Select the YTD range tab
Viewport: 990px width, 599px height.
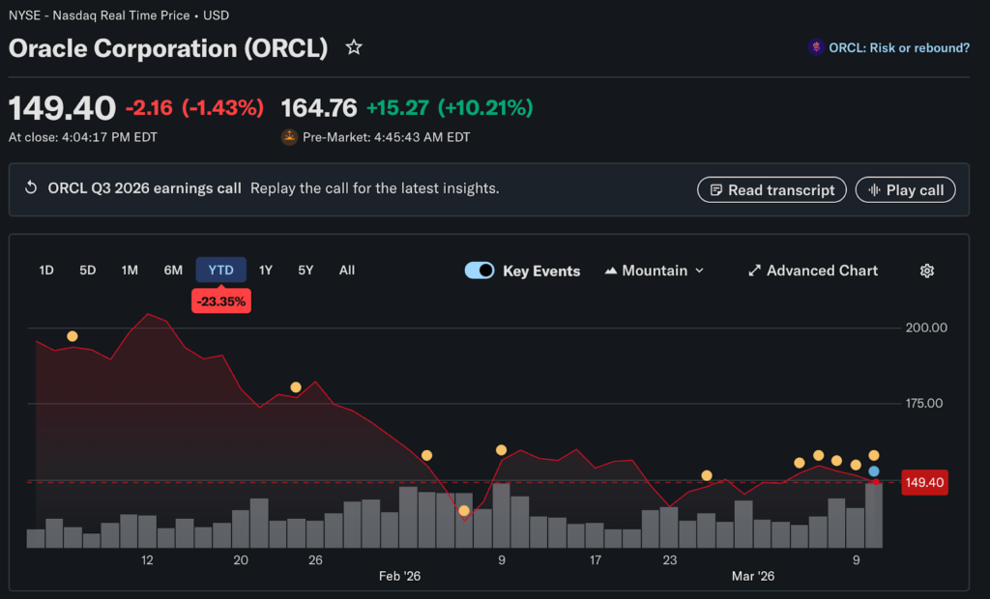(221, 271)
